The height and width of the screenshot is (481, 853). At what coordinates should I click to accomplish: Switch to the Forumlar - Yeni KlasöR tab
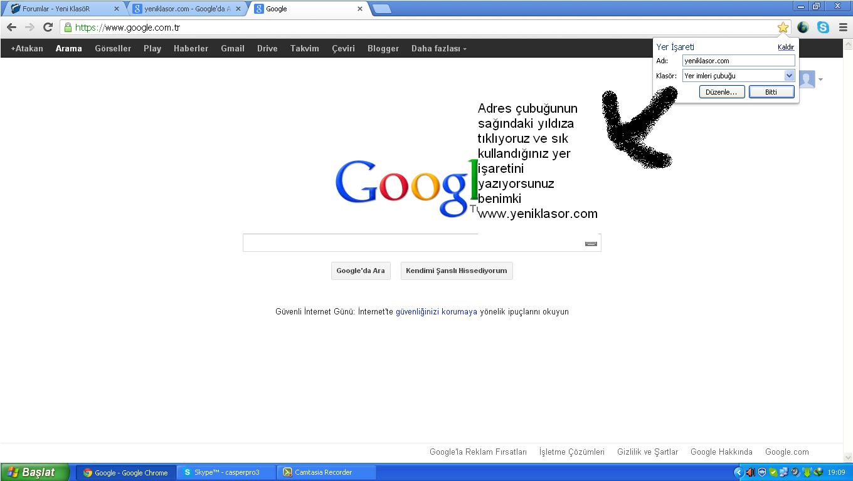coord(61,9)
